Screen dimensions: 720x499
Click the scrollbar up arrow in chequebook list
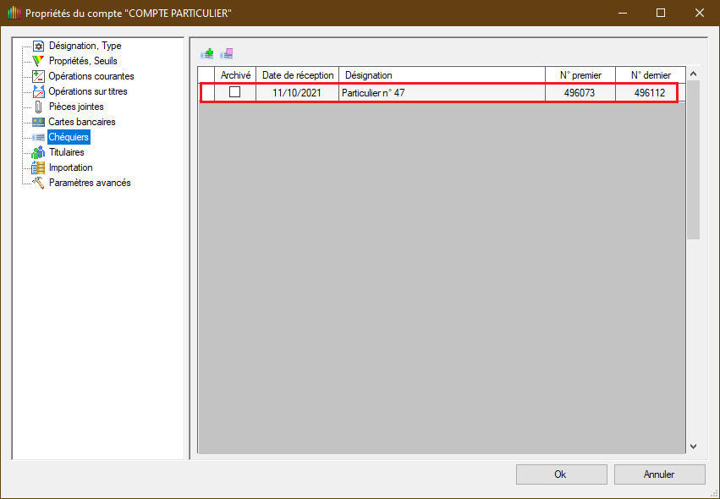pos(693,74)
